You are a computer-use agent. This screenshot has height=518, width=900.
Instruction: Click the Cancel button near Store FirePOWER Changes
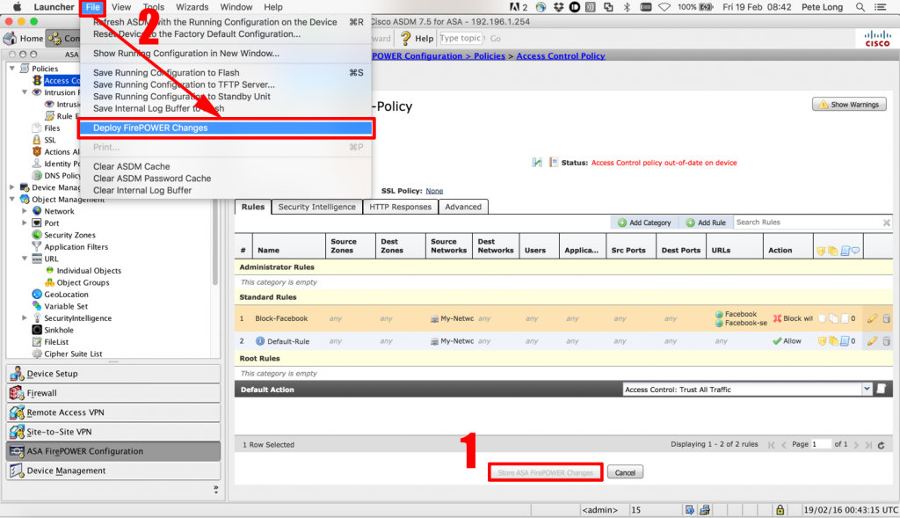625,471
